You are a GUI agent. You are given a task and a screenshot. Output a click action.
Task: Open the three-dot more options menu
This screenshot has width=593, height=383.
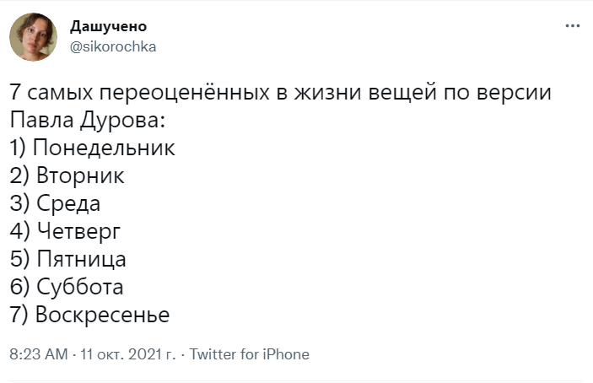[x=573, y=26]
